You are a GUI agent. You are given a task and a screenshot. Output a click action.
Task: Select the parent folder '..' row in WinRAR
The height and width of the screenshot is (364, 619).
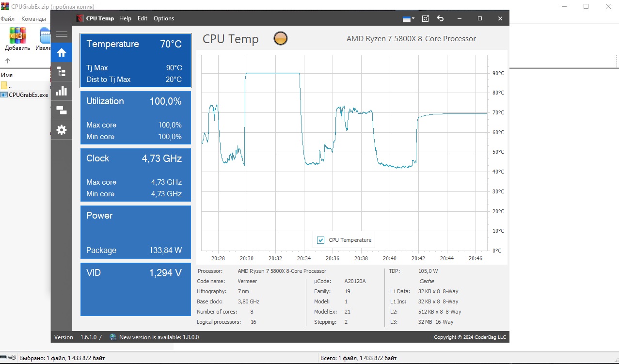[x=24, y=86]
